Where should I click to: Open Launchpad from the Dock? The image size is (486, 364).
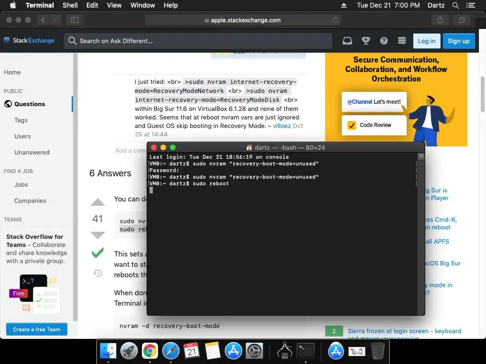click(x=129, y=351)
